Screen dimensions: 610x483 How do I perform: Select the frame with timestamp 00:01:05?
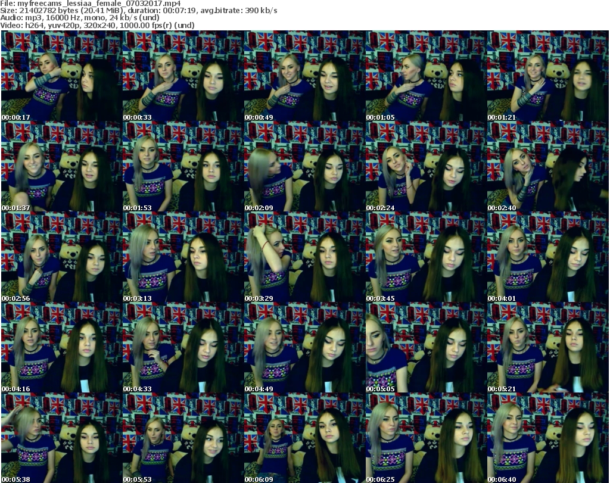click(x=425, y=76)
